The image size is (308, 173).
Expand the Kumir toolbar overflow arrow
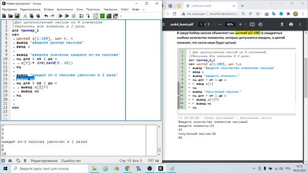click(121, 16)
